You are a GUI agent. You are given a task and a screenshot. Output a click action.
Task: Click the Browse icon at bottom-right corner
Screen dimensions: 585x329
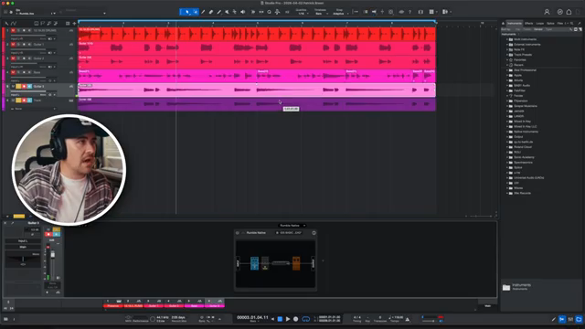click(579, 319)
